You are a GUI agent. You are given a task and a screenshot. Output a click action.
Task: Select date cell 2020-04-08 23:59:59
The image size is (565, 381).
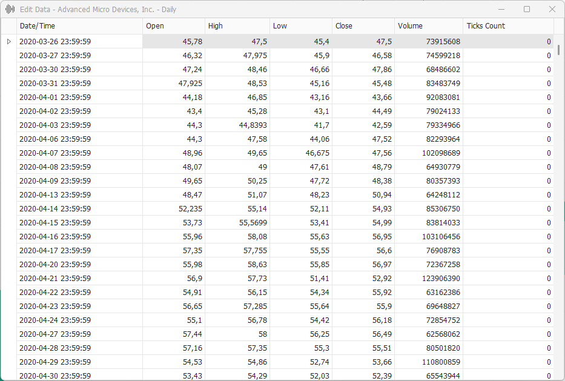coord(80,167)
